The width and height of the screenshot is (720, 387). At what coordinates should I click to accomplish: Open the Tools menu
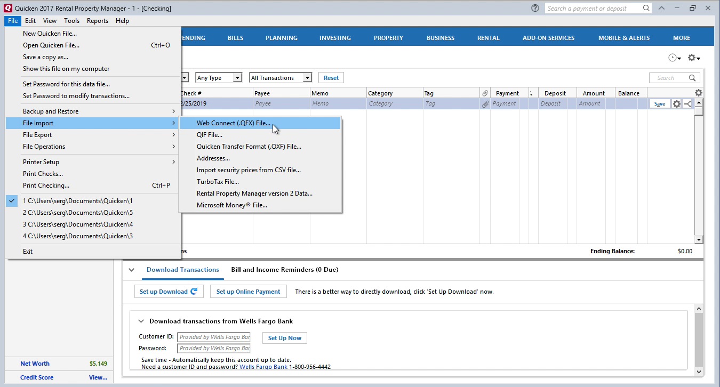point(71,21)
